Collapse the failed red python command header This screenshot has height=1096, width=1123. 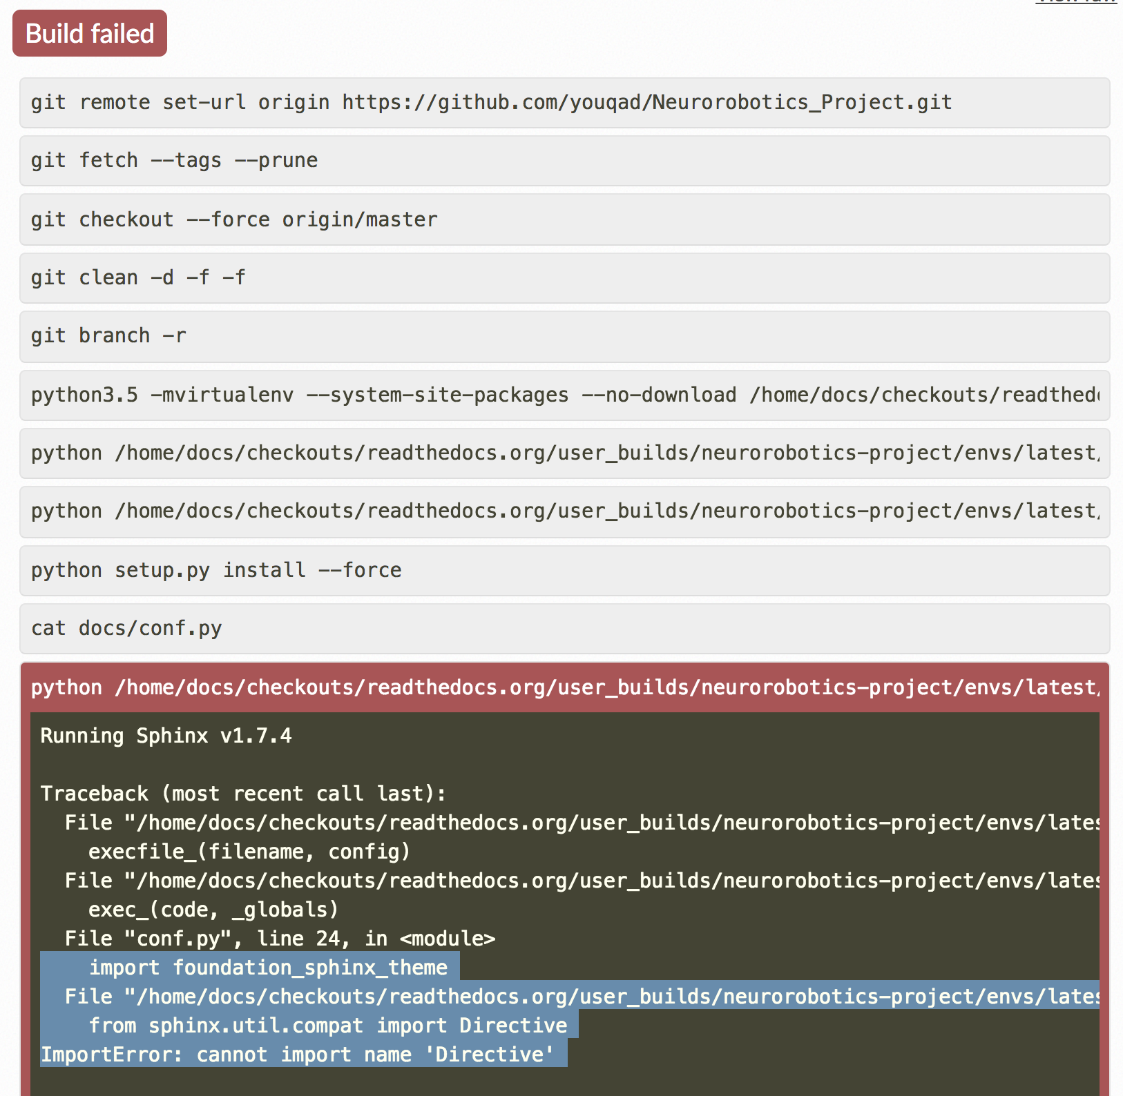pos(564,687)
